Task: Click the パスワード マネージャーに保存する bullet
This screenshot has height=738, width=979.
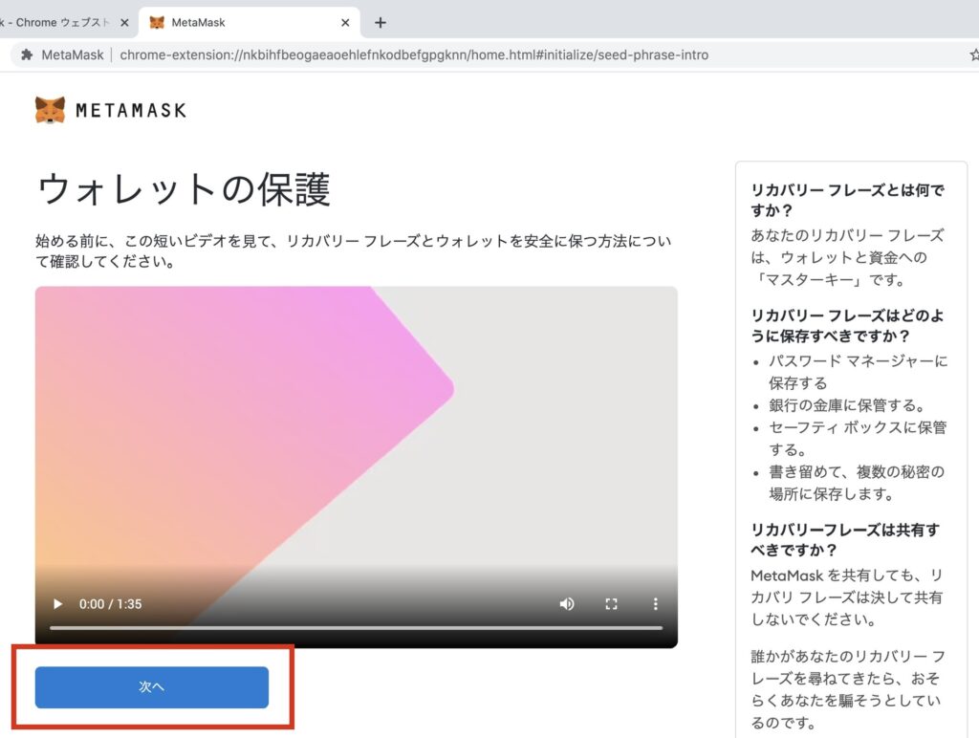Action: coord(858,372)
